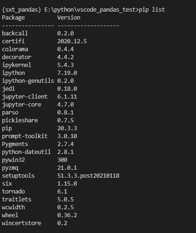Click the 'wheel' package name
This screenshot has height=233, width=196.
coord(10,215)
